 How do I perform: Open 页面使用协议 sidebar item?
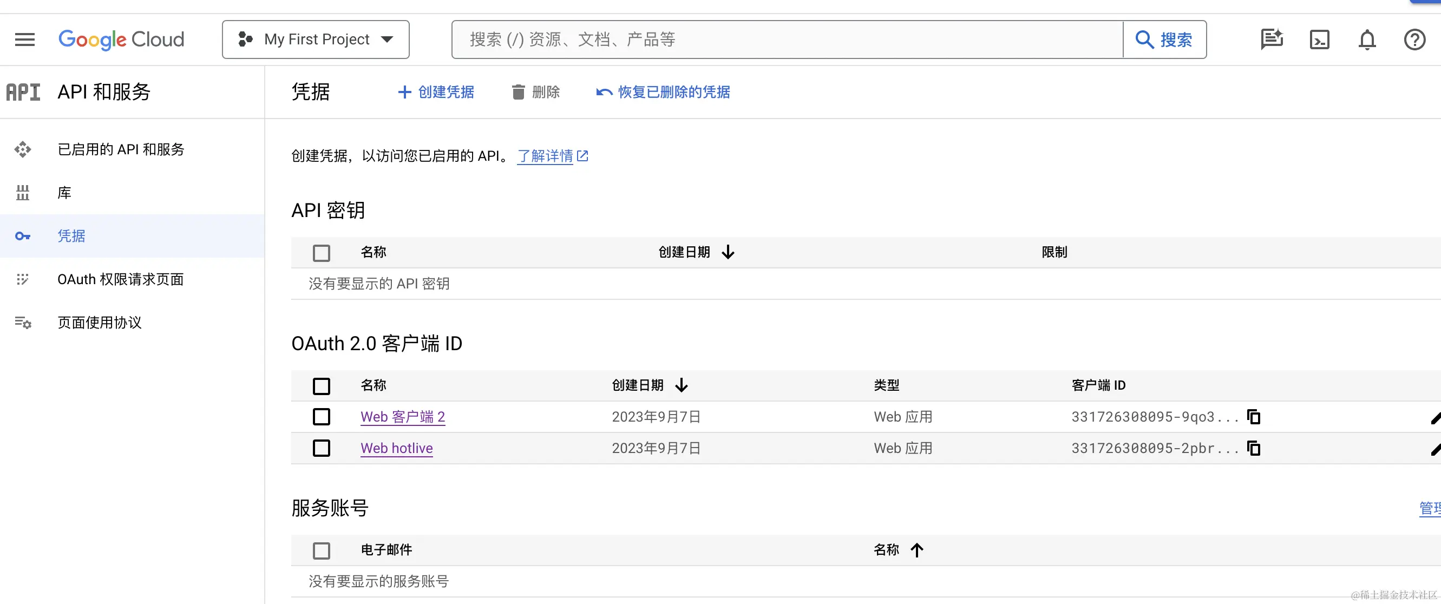click(132, 323)
